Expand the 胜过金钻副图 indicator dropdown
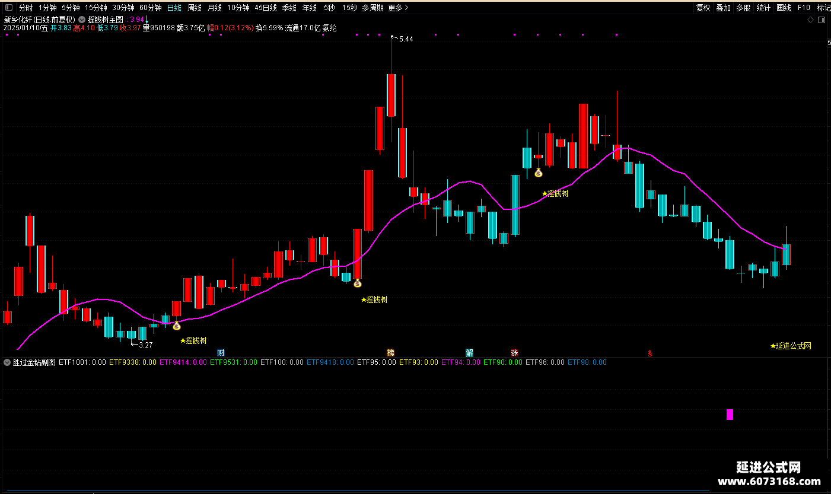Image resolution: width=831 pixels, height=494 pixels. click(x=7, y=362)
